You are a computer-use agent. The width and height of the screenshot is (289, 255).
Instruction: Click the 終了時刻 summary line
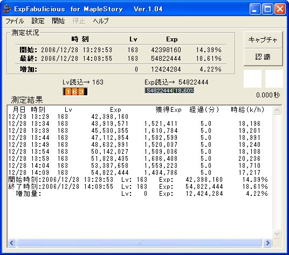pos(138,187)
